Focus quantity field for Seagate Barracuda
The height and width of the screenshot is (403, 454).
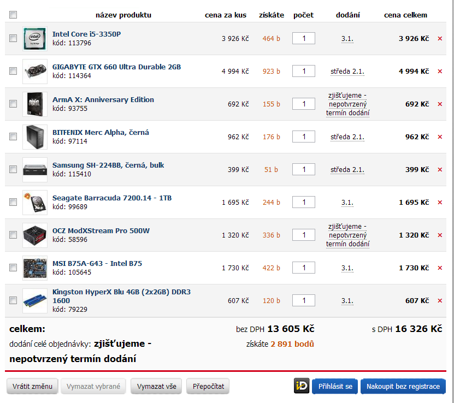tap(304, 202)
